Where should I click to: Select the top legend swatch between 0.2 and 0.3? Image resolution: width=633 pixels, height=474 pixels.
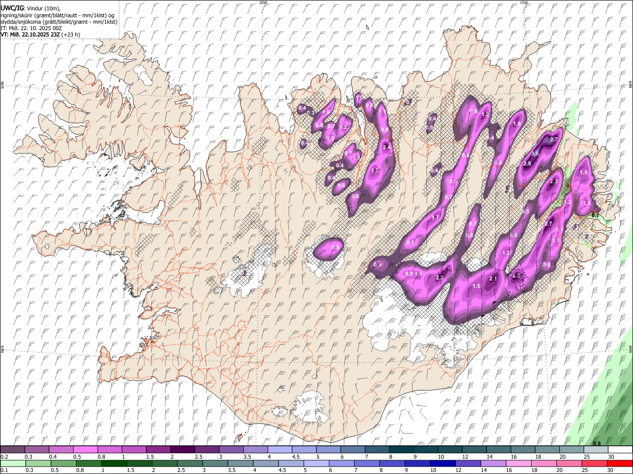click(x=12, y=450)
